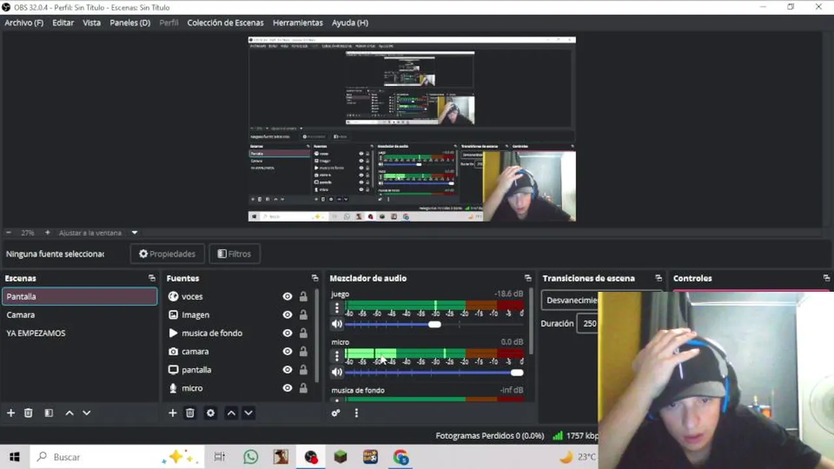Open the Colección de Escenas menu
Viewport: 834px width, 469px height.
225,23
